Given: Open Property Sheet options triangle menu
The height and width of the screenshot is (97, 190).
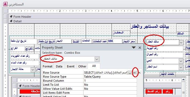Looking at the screenshot, I should point(134,48).
